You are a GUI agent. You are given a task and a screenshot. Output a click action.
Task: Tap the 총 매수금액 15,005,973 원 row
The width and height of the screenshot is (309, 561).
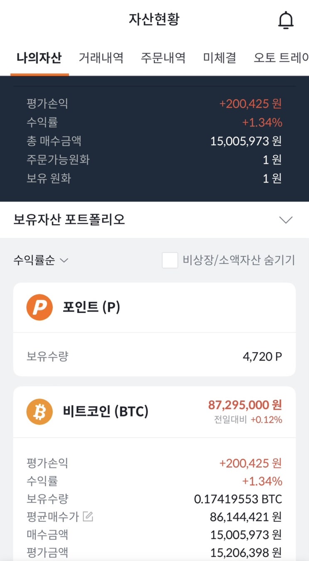[154, 141]
